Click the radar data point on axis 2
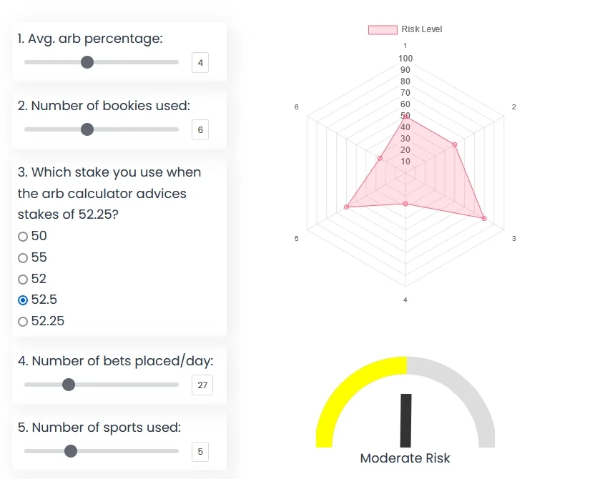 click(454, 145)
